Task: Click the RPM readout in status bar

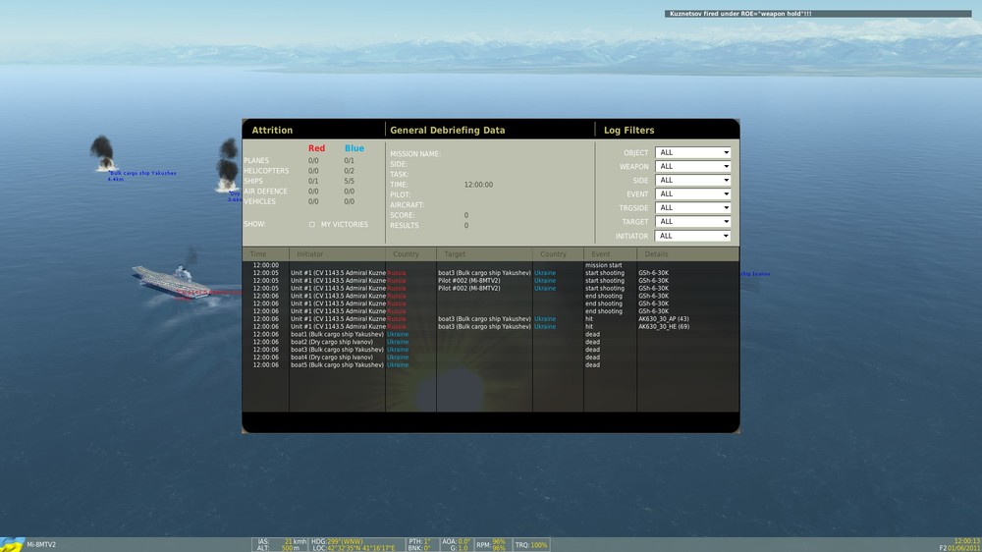Action: [491, 544]
